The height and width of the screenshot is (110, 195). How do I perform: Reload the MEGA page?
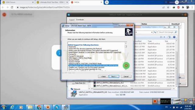tap(12, 7)
